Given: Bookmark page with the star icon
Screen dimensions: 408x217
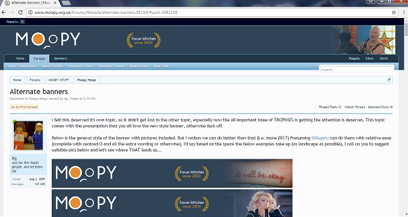Looking at the screenshot, I should (394, 12).
